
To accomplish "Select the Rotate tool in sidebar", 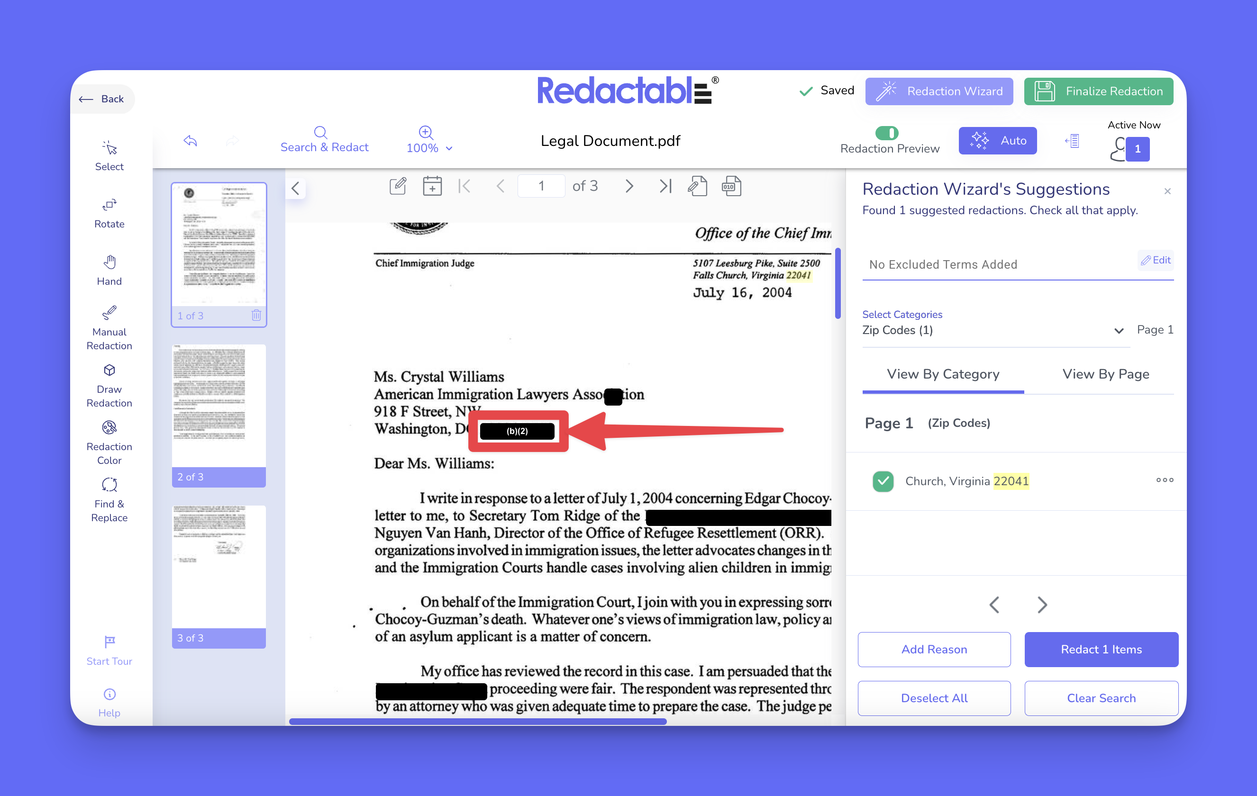I will point(109,212).
